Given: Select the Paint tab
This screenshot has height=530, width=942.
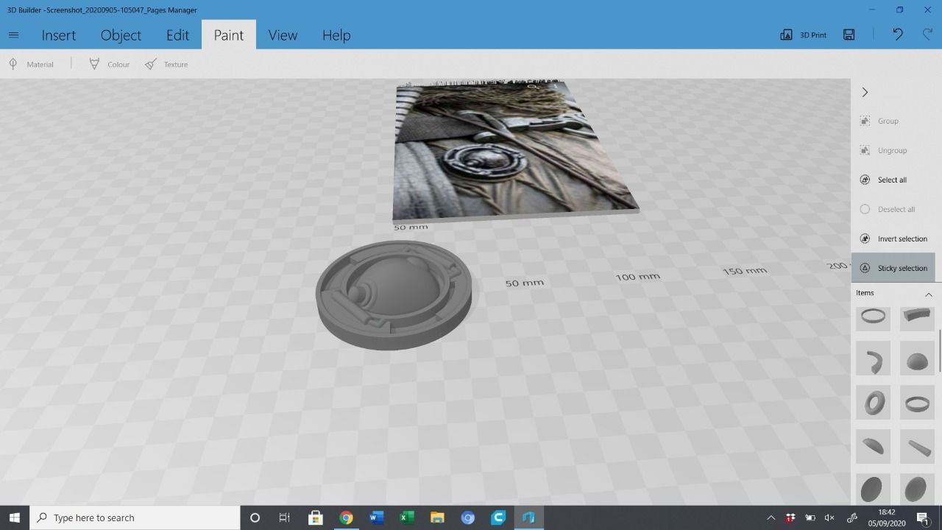Looking at the screenshot, I should pyautogui.click(x=228, y=35).
